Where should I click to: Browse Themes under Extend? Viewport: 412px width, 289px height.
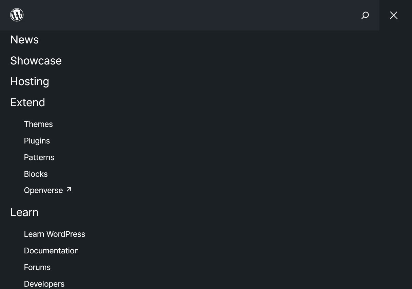click(x=38, y=124)
